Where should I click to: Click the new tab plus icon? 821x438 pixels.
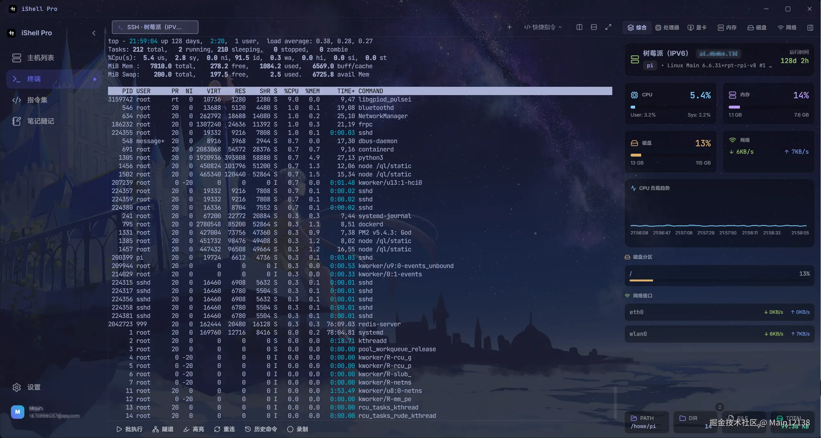click(509, 27)
